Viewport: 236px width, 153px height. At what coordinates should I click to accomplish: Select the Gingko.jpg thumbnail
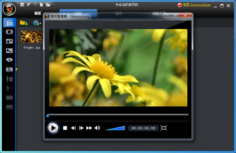pos(31,37)
